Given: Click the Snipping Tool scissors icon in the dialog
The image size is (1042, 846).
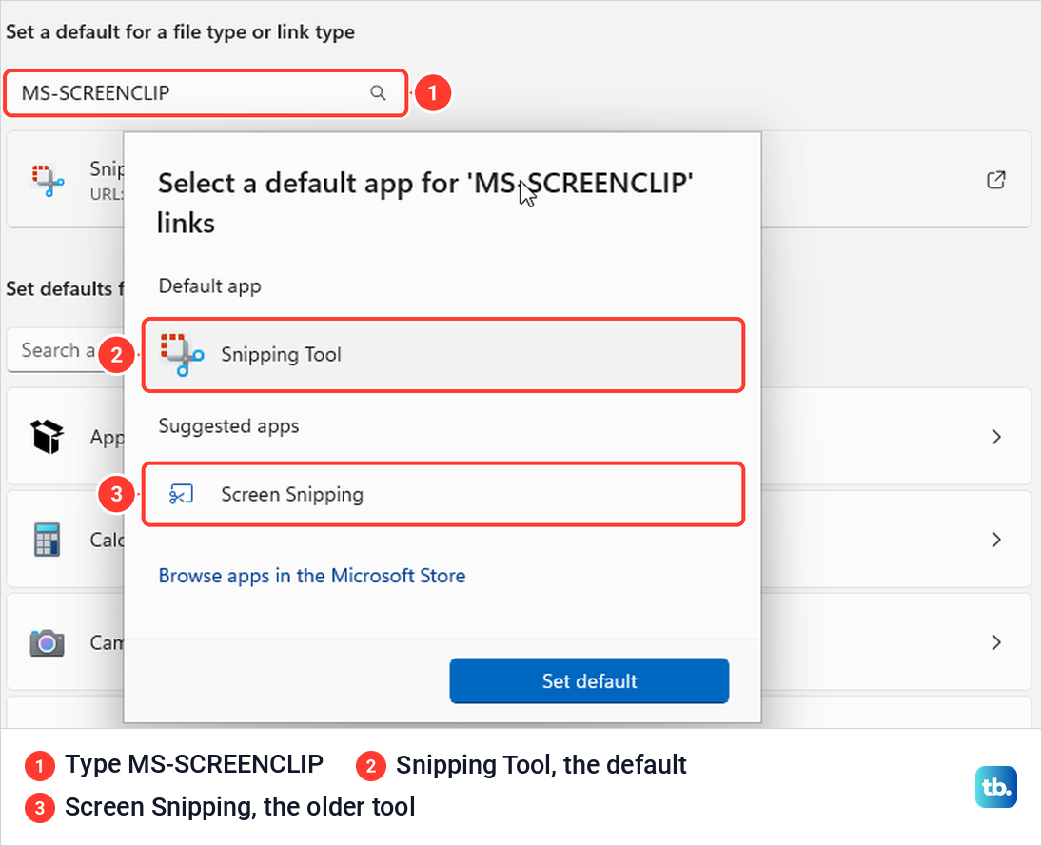Looking at the screenshot, I should [x=182, y=355].
